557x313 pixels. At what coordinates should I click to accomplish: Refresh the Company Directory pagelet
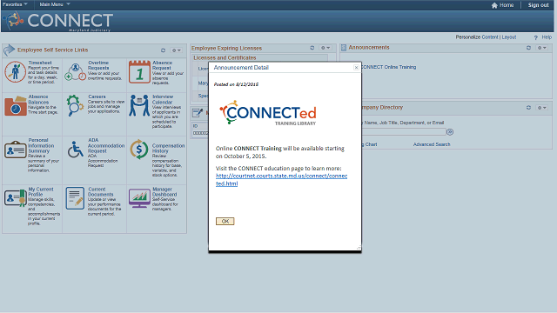point(528,108)
